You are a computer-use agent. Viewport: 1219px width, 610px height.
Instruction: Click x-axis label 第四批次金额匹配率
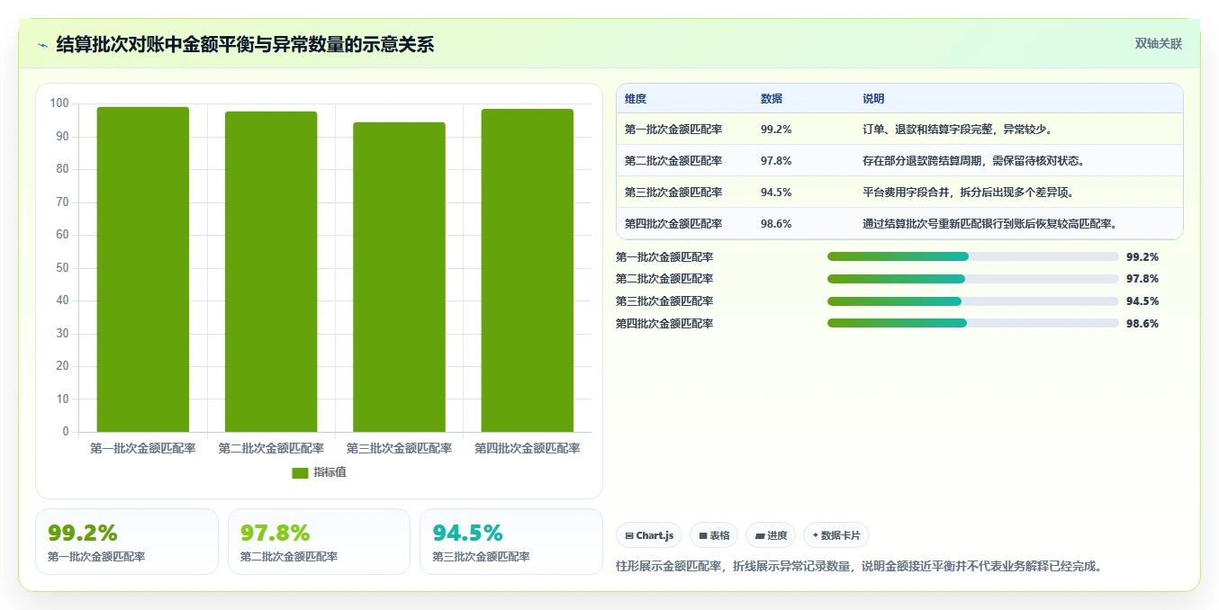528,448
